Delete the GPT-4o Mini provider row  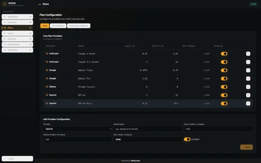(x=248, y=103)
